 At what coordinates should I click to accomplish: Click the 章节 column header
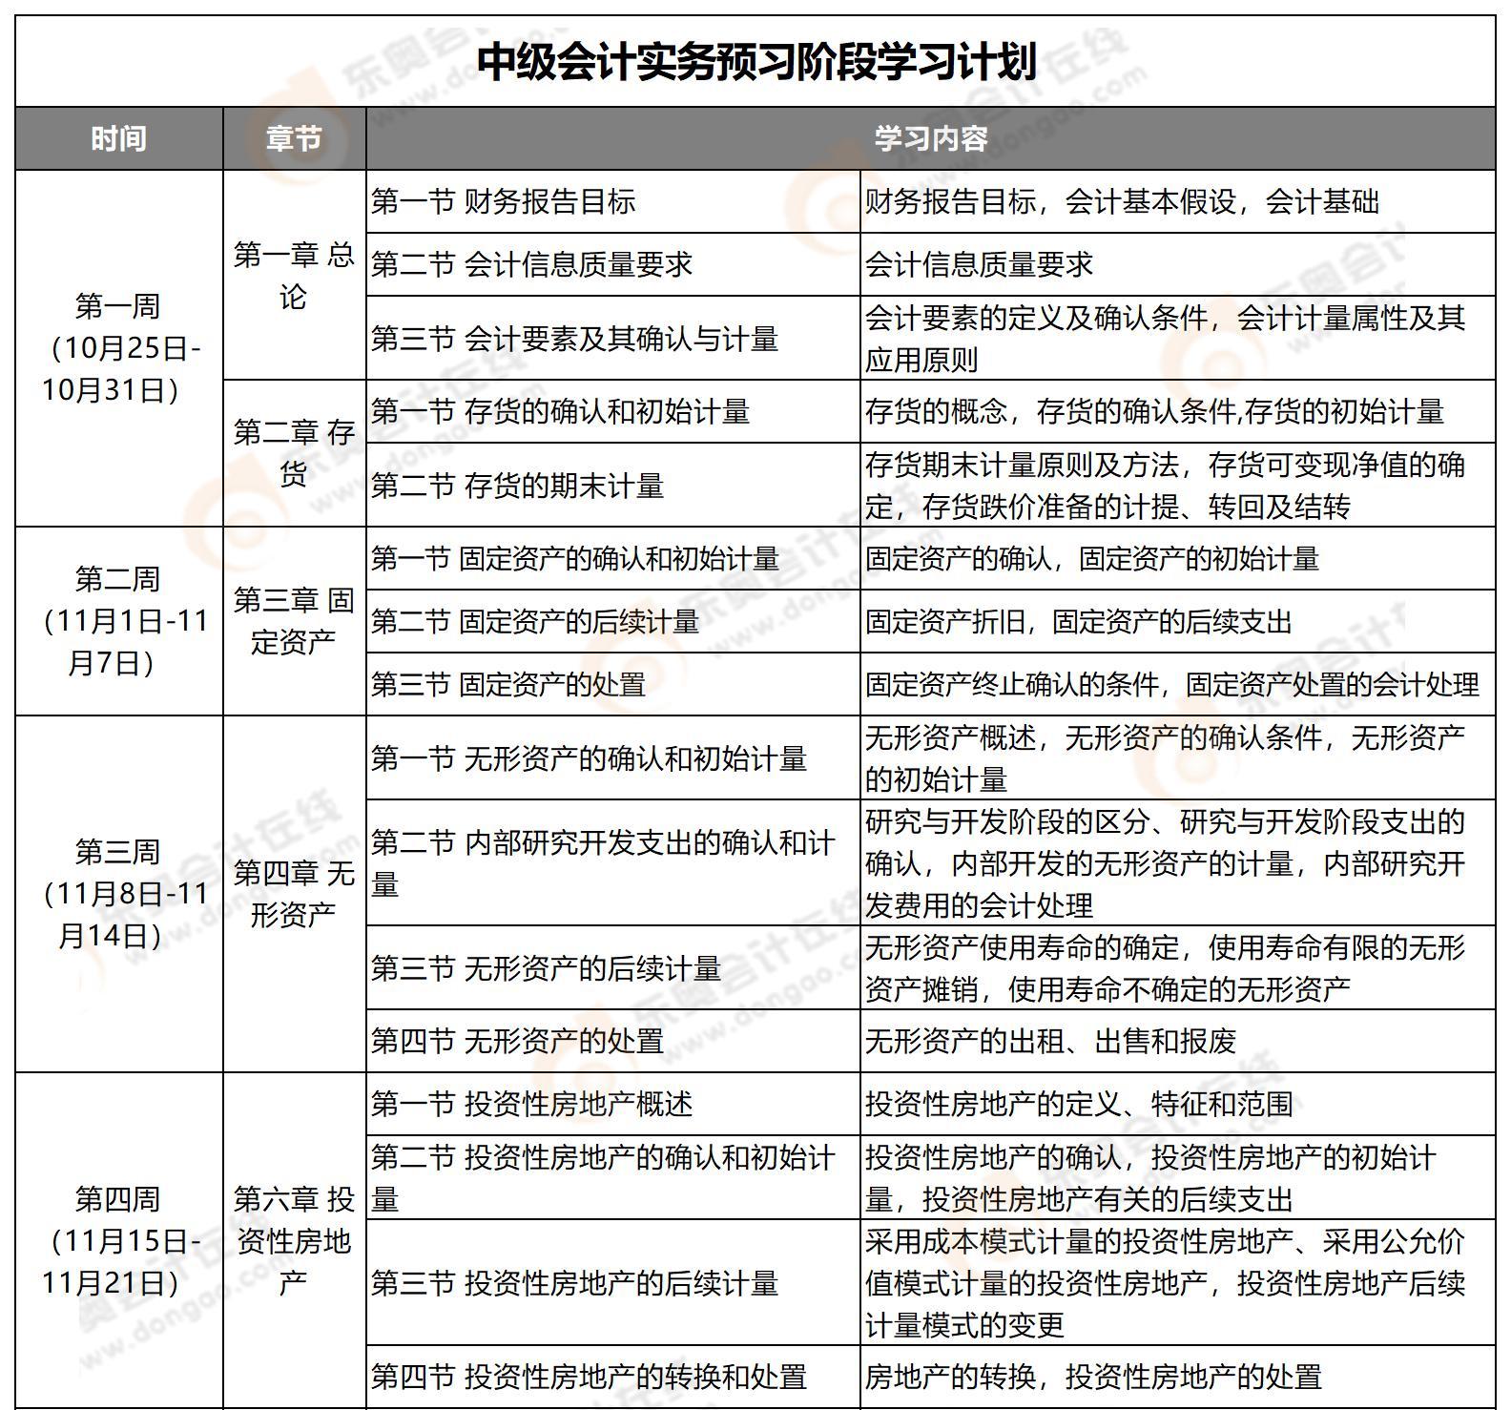click(294, 139)
